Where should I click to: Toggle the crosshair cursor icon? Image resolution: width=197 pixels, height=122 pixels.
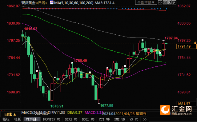[x=160, y=2]
